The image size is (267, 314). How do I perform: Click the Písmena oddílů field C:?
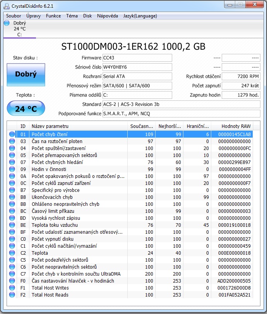click(137, 95)
